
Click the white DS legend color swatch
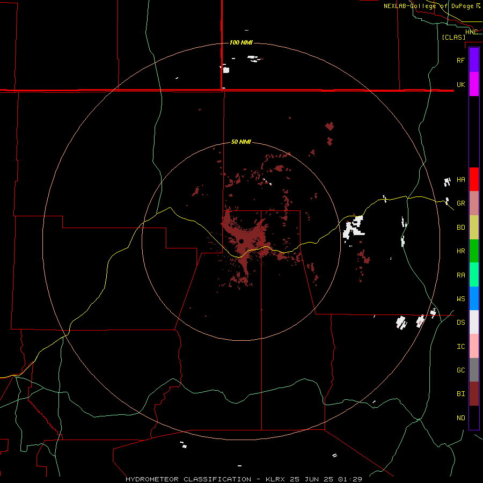coord(474,322)
